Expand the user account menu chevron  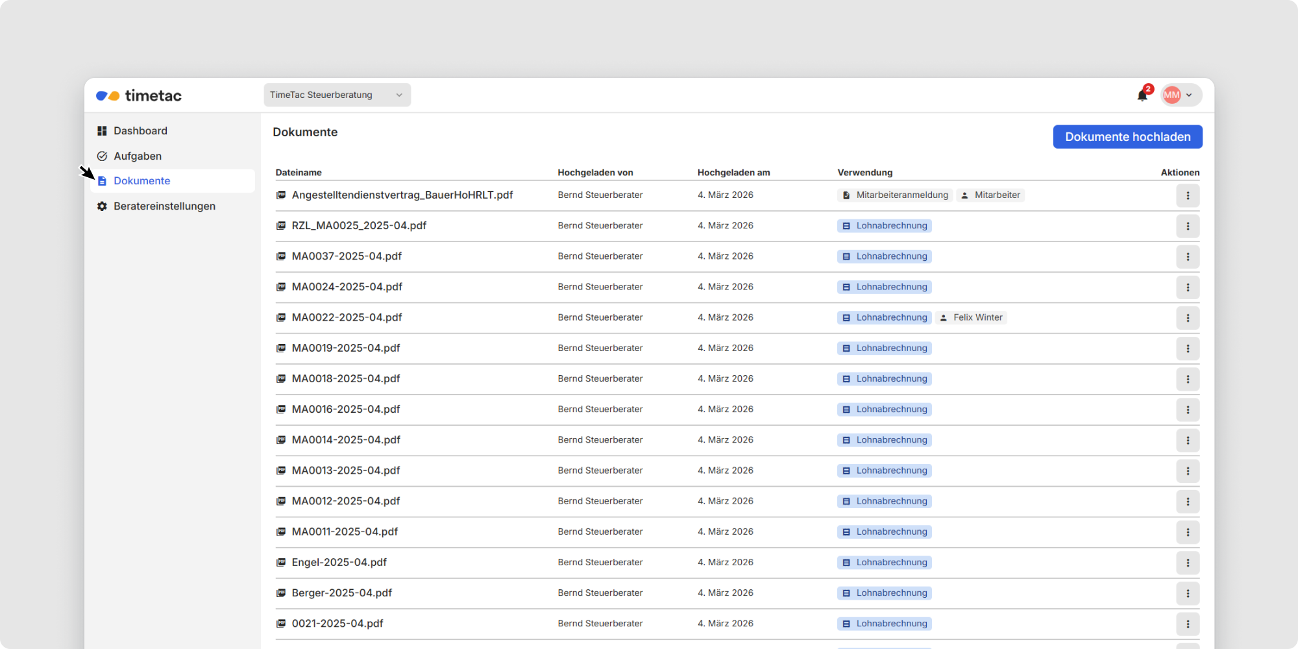[1189, 95]
